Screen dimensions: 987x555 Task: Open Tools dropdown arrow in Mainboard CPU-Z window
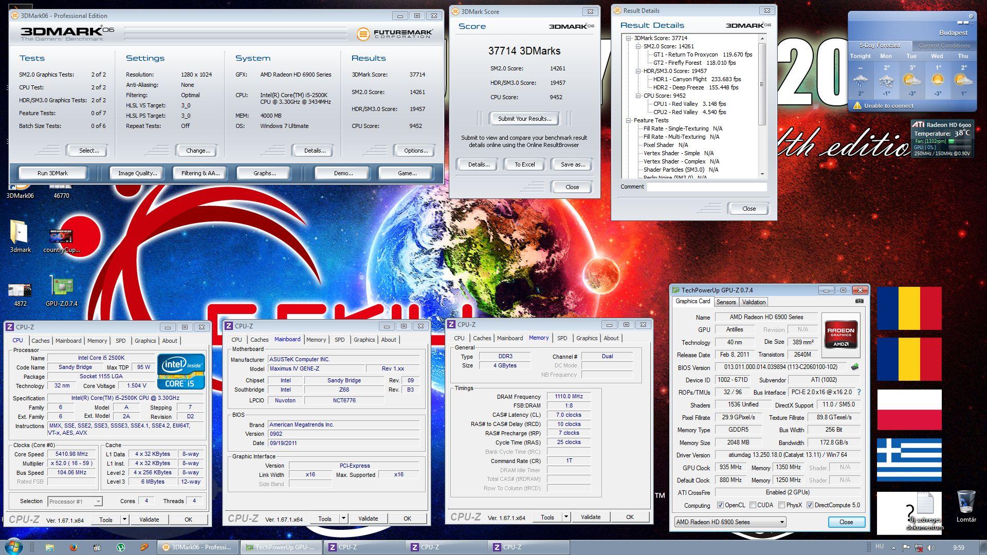pyautogui.click(x=343, y=519)
